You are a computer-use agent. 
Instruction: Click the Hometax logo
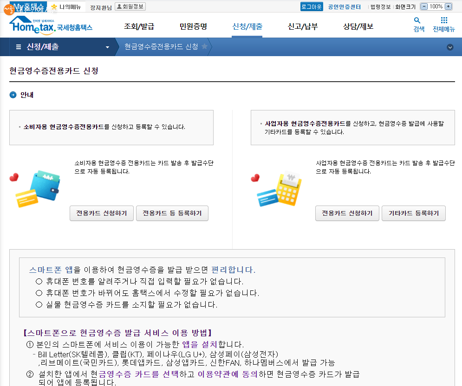(x=50, y=25)
